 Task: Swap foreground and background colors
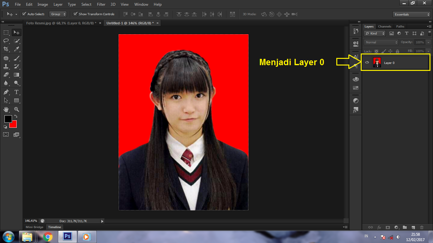coord(16,116)
